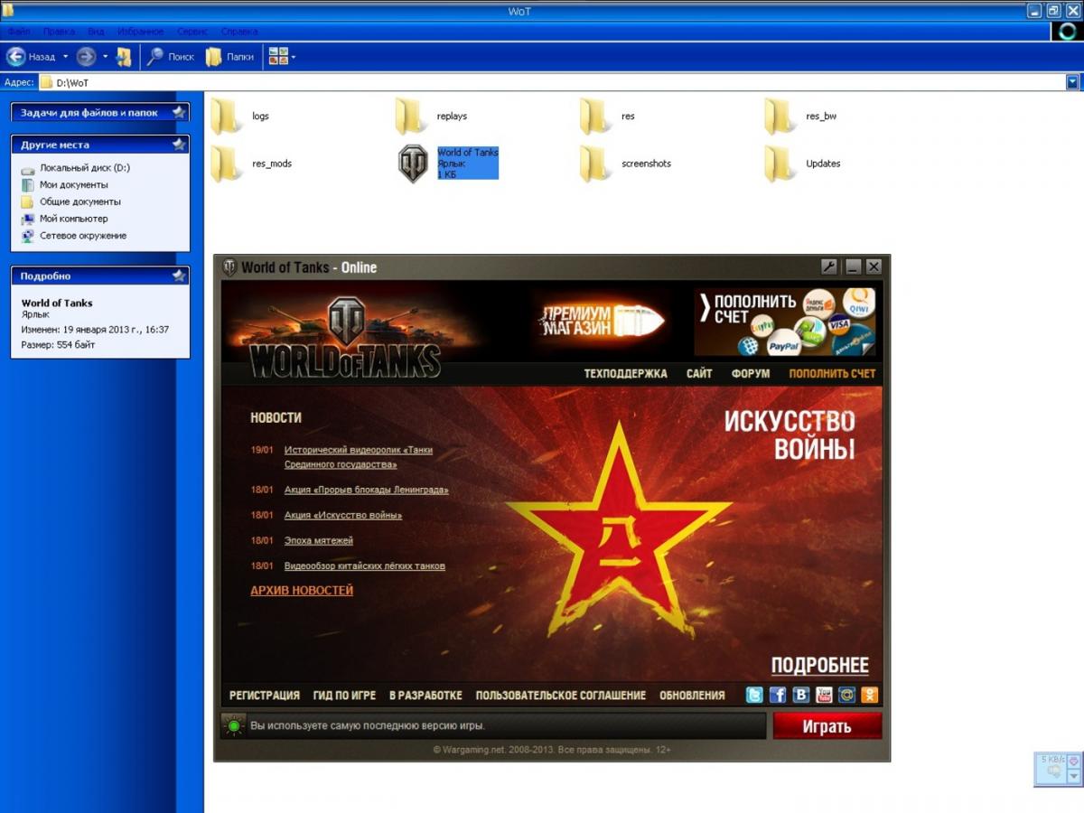Expand the tray widget dropdown arrow
The image size is (1084, 813).
(x=1074, y=776)
